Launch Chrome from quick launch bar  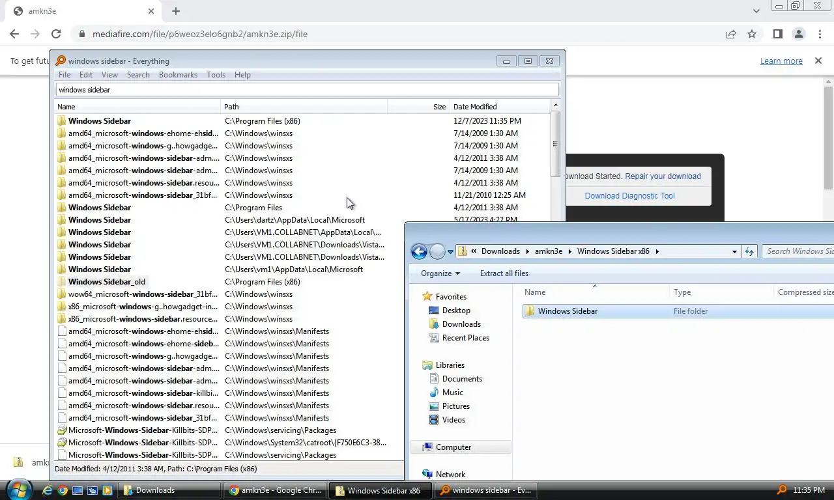click(x=63, y=490)
